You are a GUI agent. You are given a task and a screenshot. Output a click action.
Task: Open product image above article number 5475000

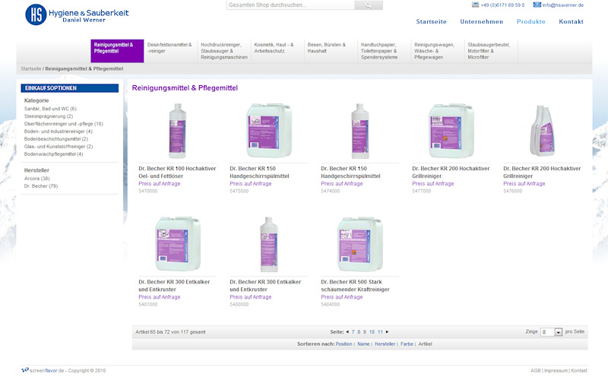coord(269,131)
